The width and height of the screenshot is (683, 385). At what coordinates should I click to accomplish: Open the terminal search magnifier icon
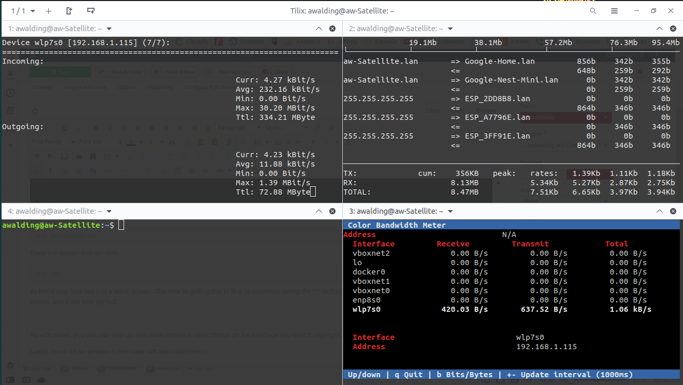point(593,11)
